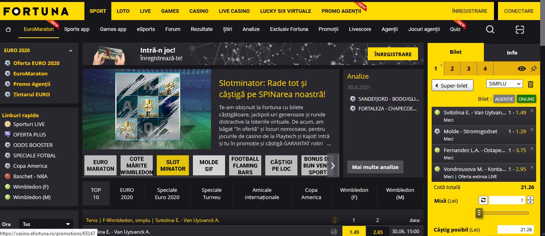
Task: Open the LOTO section
Action: click(123, 11)
